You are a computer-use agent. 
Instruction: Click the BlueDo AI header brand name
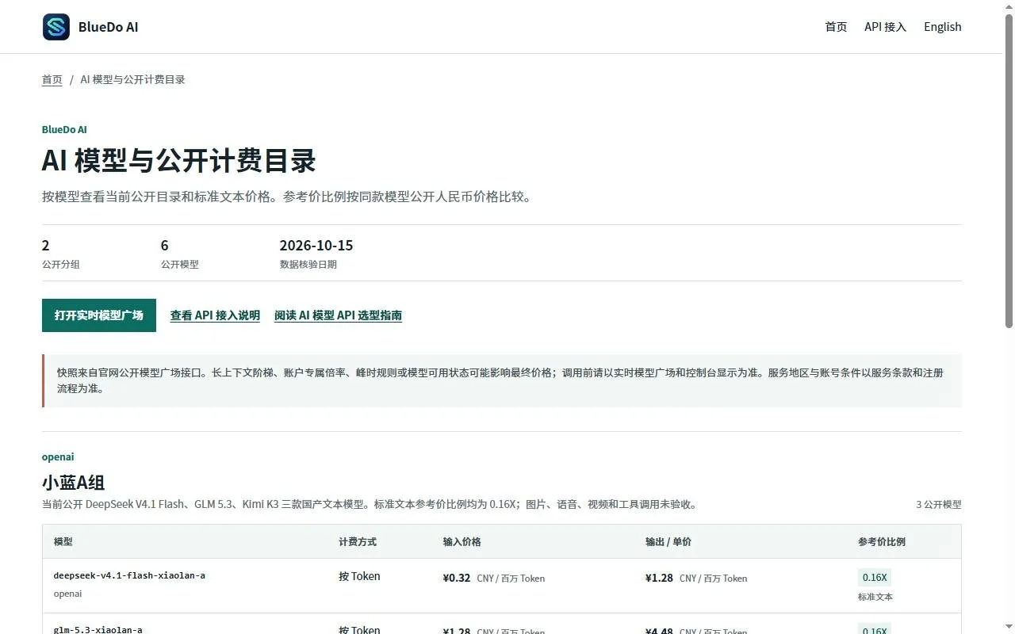(x=108, y=27)
